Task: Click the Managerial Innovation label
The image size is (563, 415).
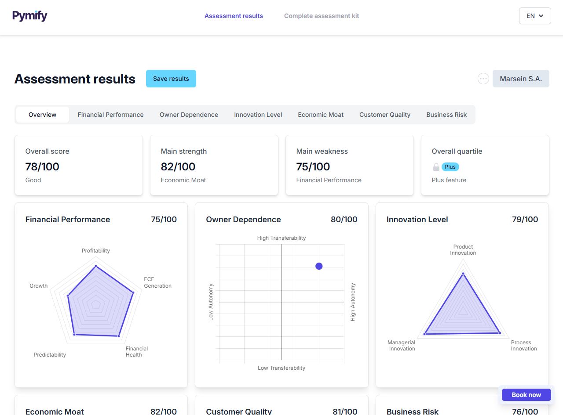Action: point(401,346)
